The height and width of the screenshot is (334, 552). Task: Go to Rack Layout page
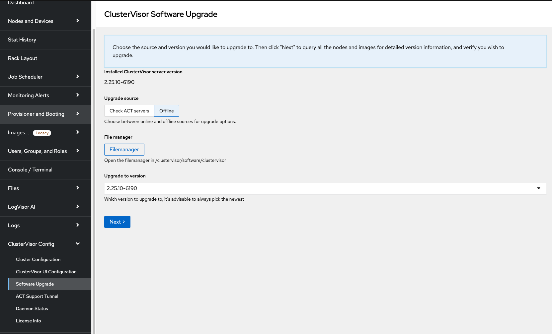coord(23,58)
